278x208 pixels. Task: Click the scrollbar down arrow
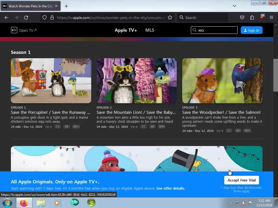(276, 195)
